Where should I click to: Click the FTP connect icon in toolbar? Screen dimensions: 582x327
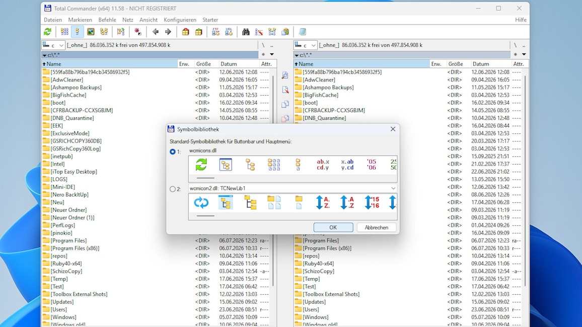pyautogui.click(x=215, y=32)
